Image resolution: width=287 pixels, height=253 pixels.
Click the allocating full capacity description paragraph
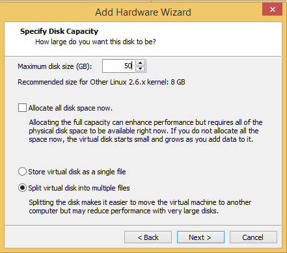click(x=146, y=131)
